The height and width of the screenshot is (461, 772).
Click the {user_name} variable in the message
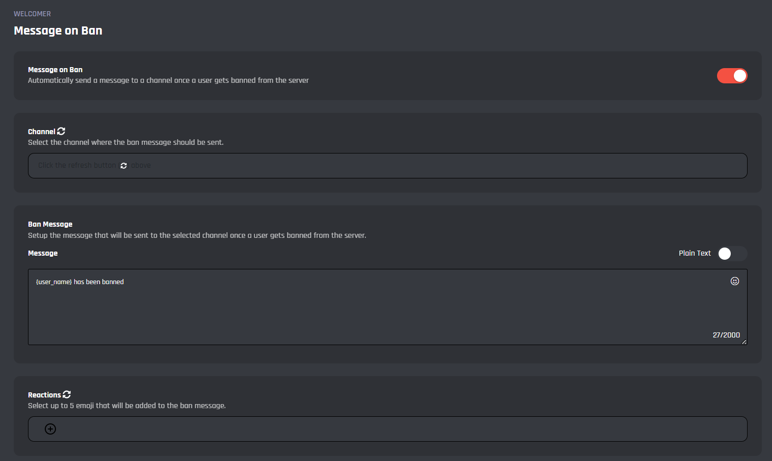[x=54, y=282]
